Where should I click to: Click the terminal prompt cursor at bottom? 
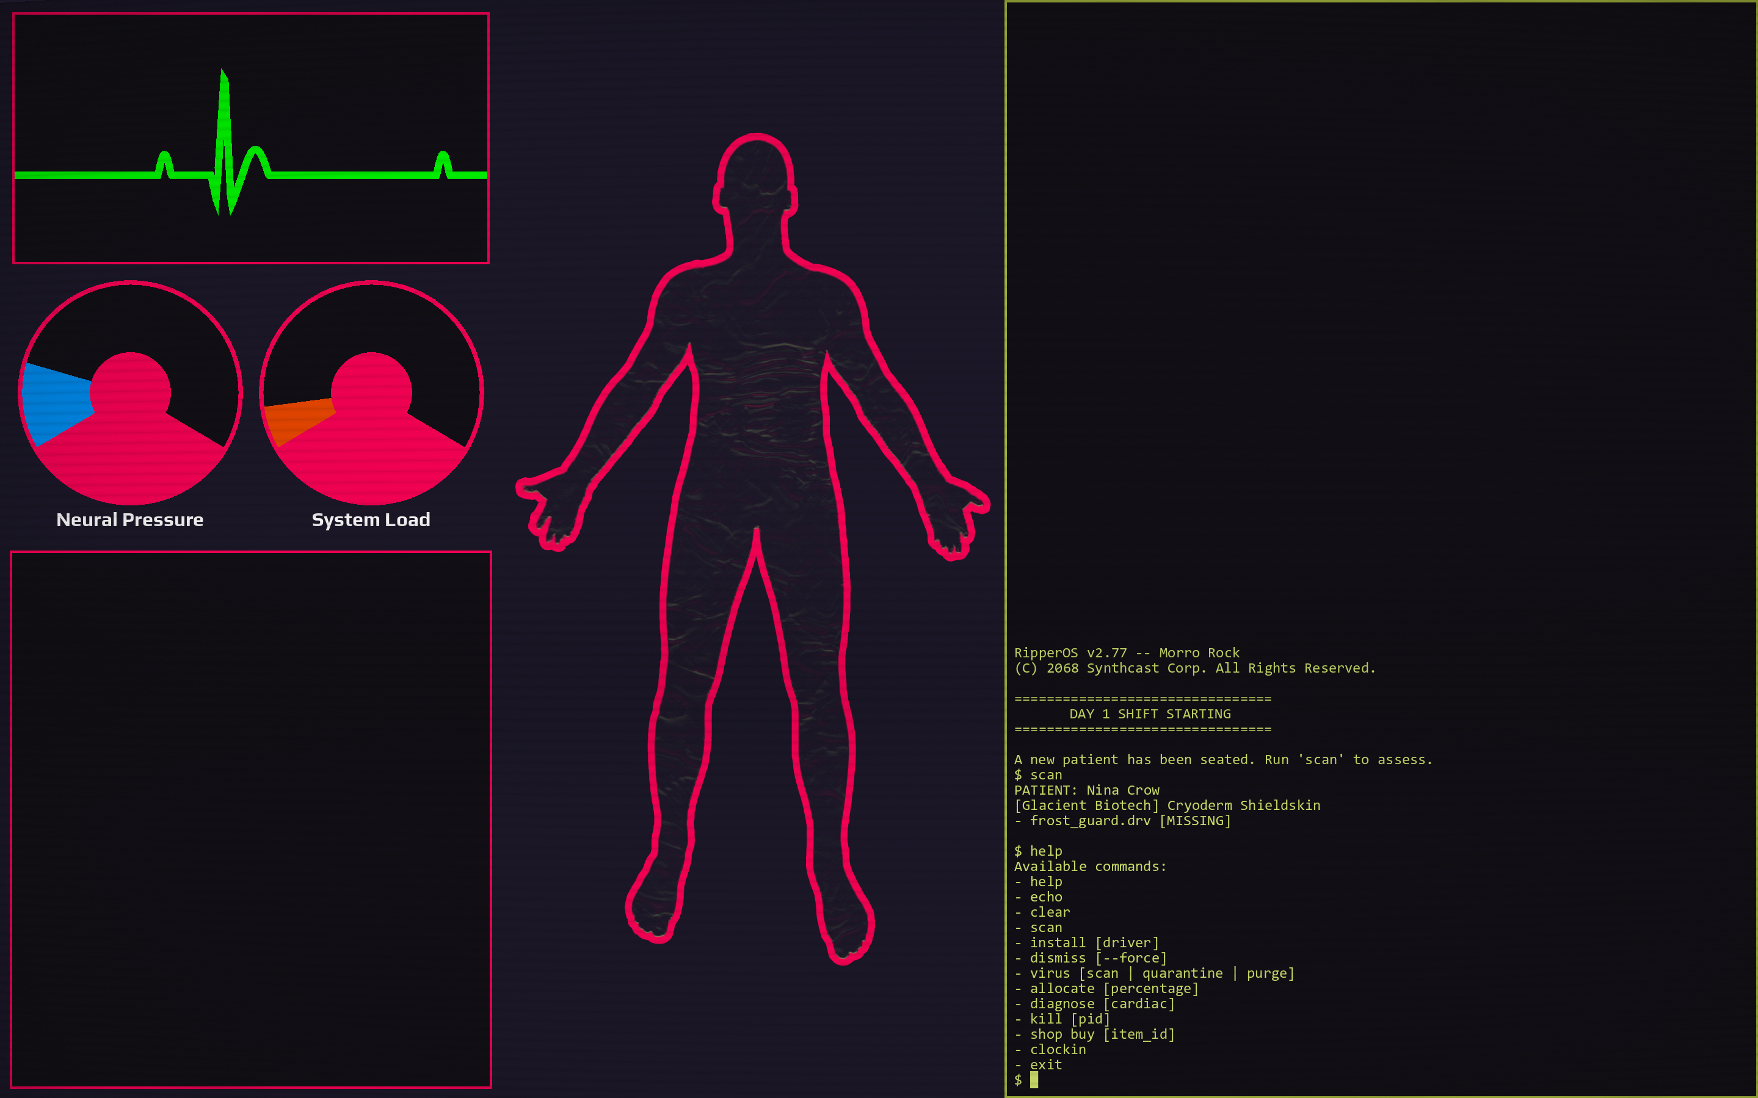point(1034,1080)
